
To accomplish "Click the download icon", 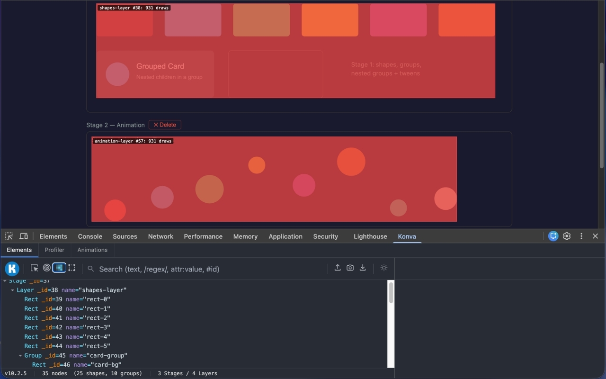I will [363, 268].
